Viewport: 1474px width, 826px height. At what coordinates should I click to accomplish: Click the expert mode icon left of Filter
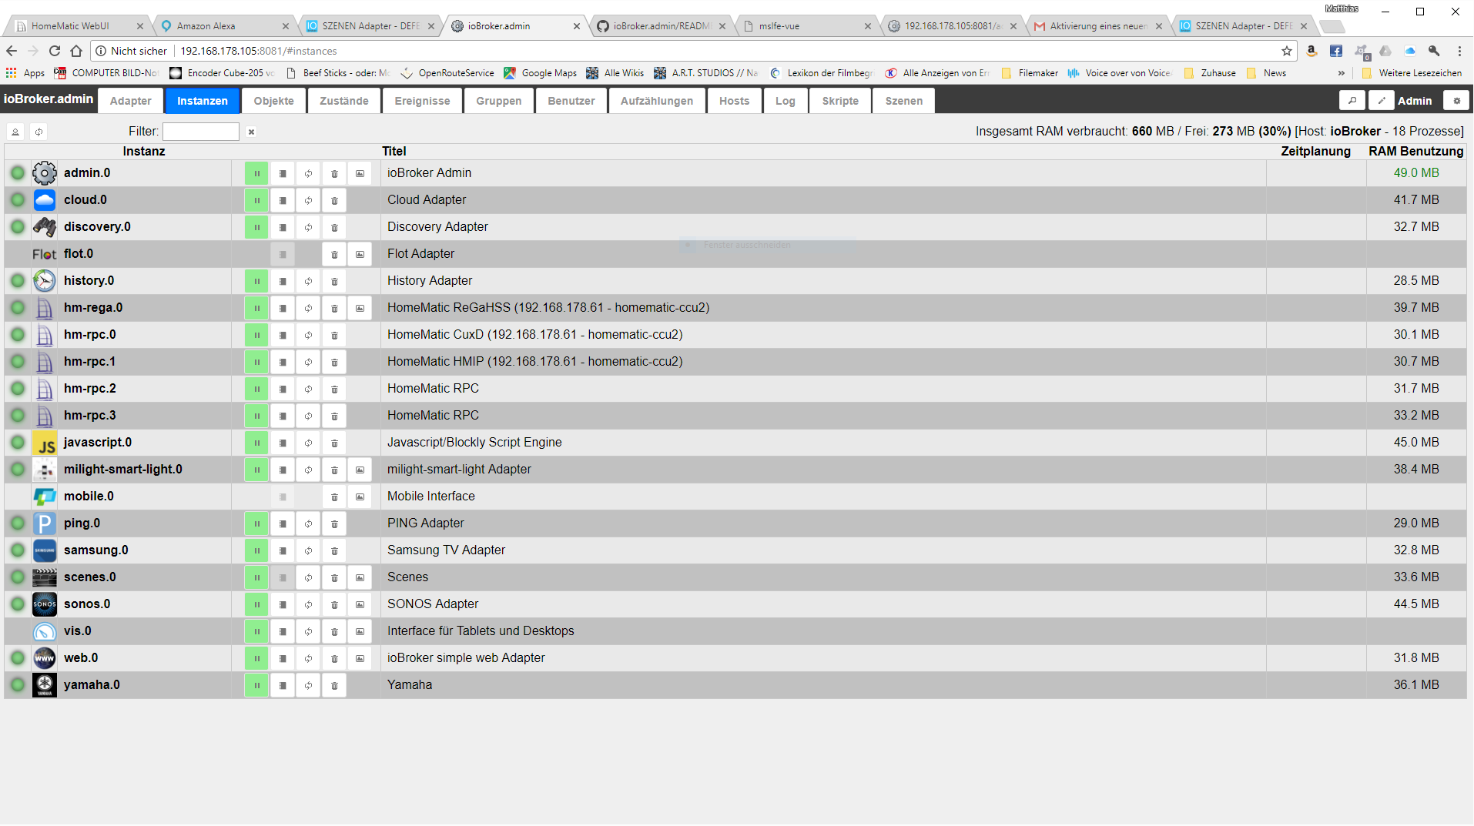pos(15,132)
